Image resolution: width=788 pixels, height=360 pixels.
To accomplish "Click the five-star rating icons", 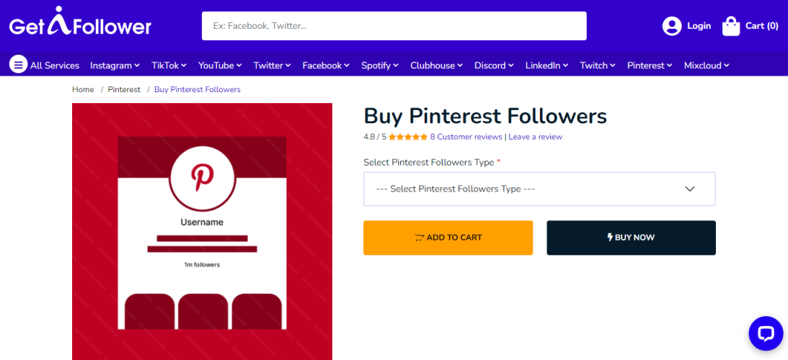I will click(x=408, y=137).
